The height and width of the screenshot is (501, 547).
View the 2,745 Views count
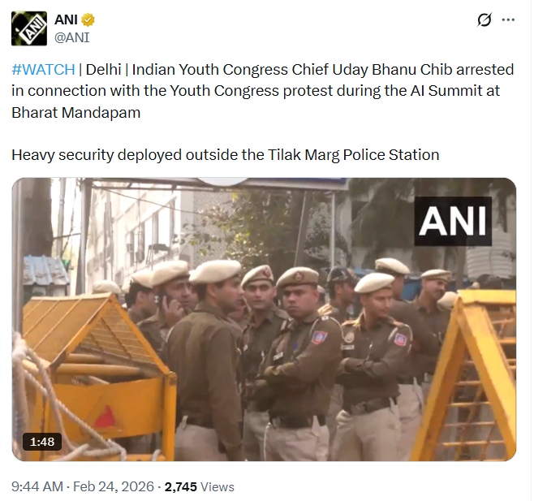199,486
